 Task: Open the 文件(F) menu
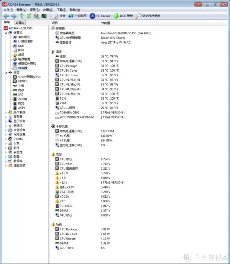coord(8,10)
